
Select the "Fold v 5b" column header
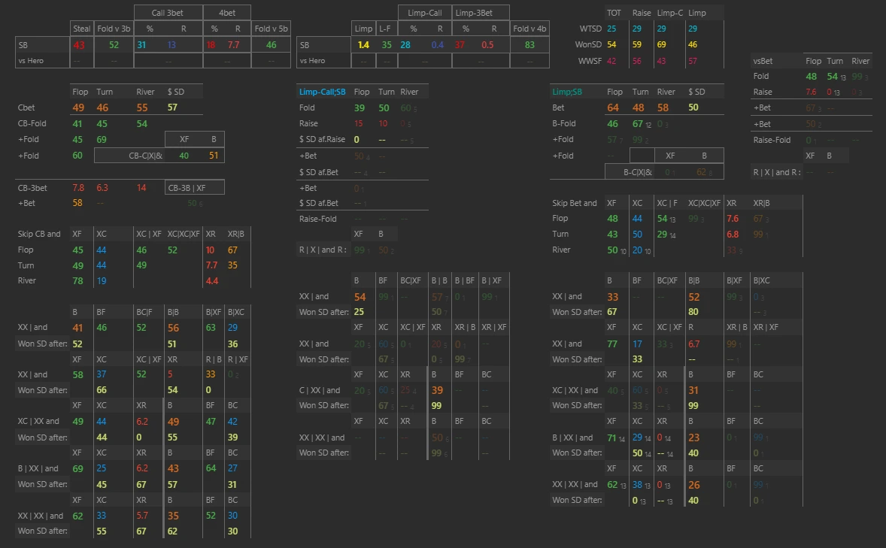pos(272,29)
